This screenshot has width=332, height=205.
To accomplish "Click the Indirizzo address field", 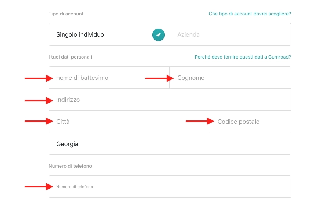I will point(169,100).
